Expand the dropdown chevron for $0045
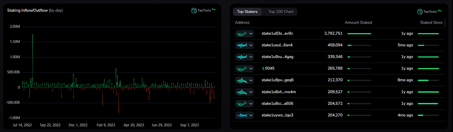This screenshot has height=132, width=453. [250, 69]
